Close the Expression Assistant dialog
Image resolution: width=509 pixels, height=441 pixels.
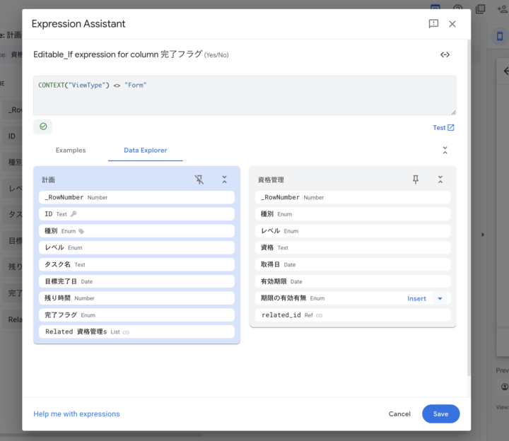[x=452, y=24]
